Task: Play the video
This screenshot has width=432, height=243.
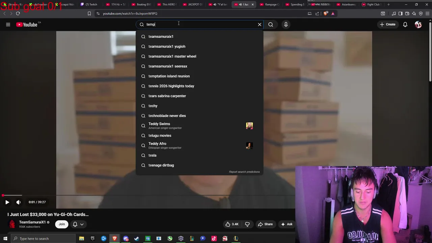Action: (7, 202)
